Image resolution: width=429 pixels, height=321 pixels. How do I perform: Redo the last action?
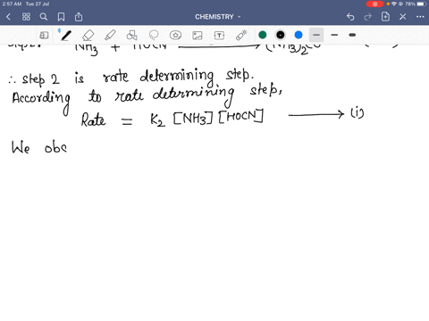point(368,17)
